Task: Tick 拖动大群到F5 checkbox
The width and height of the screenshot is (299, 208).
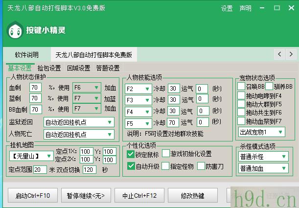Action: [x=241, y=104]
